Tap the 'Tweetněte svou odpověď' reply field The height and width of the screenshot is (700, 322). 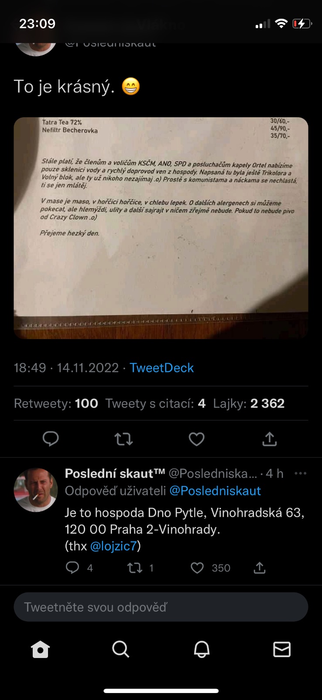pos(161,607)
